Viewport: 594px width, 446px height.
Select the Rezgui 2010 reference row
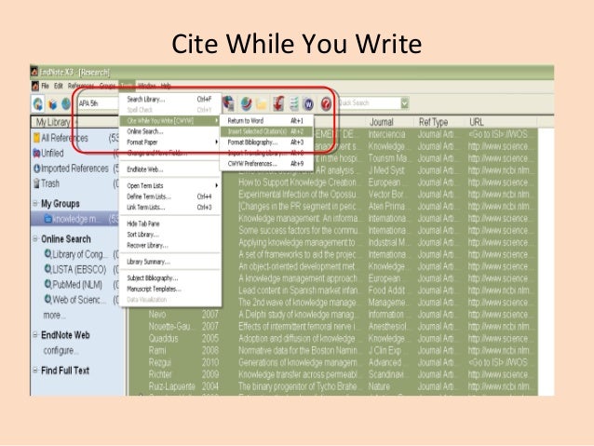[x=333, y=362]
